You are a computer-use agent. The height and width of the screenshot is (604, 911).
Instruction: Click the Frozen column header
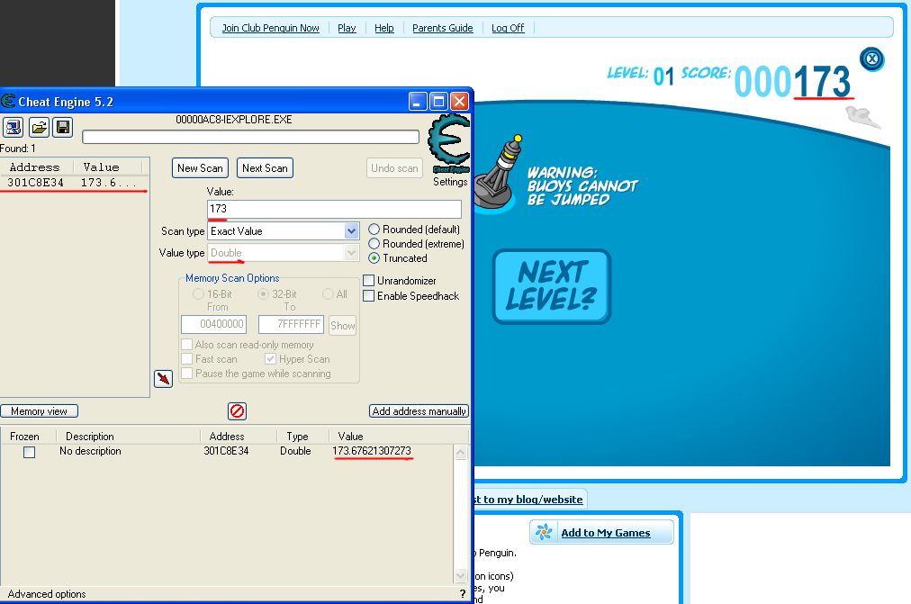click(24, 437)
